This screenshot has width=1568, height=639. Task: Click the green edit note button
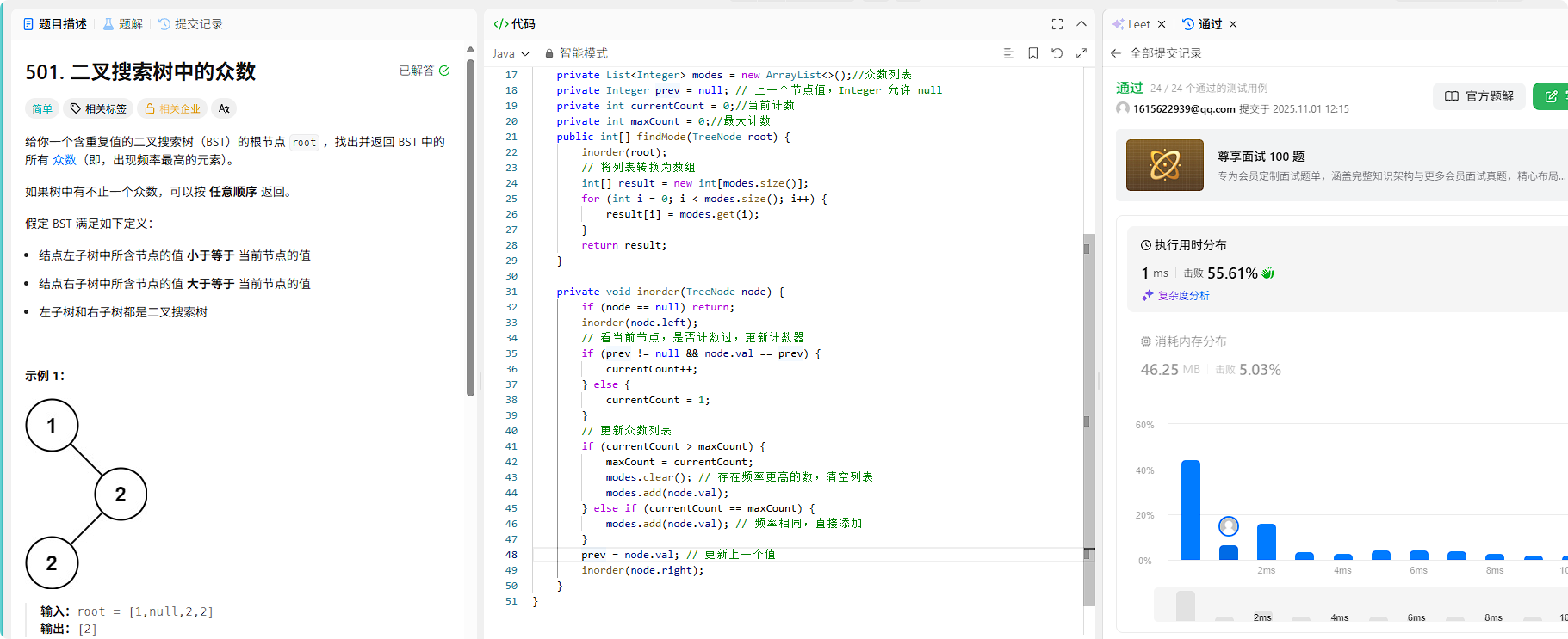(1551, 96)
